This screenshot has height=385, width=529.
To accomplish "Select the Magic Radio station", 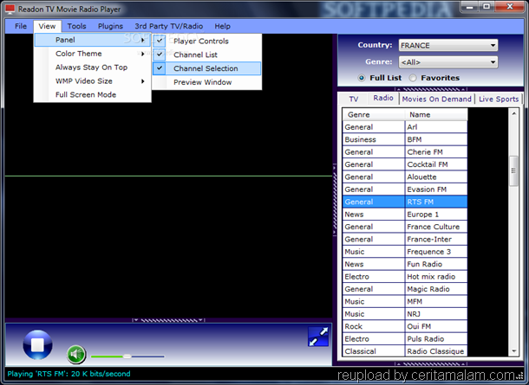I will [436, 289].
